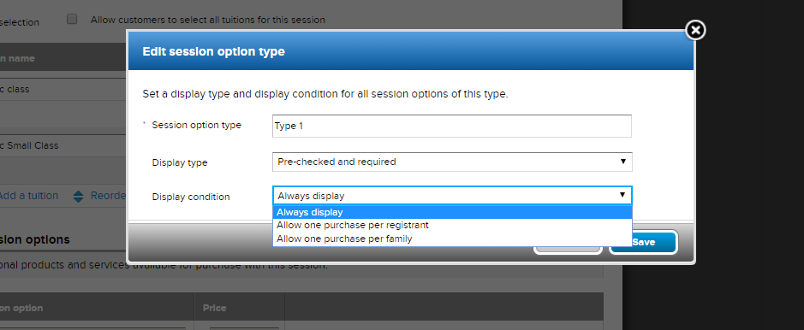Check Allow customers to select all tuitions
The image size is (804, 330).
tap(72, 20)
